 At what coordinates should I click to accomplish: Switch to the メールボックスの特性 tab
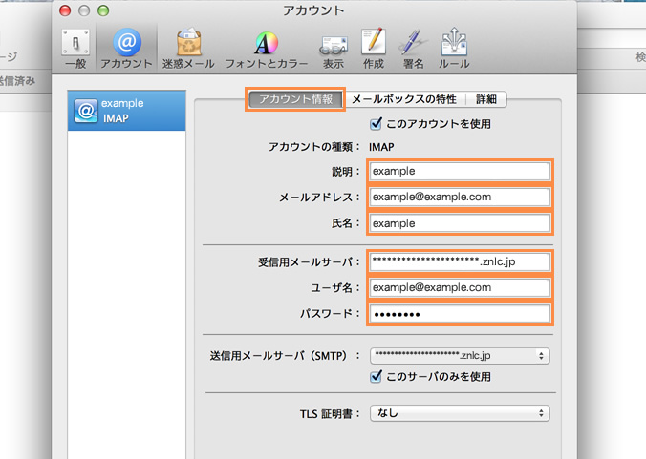click(x=404, y=99)
